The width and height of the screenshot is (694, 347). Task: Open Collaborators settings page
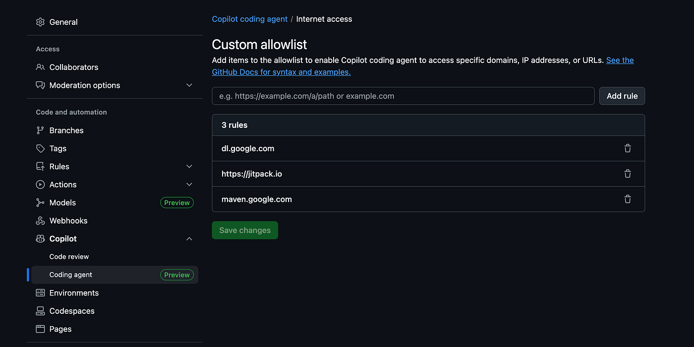click(x=73, y=67)
